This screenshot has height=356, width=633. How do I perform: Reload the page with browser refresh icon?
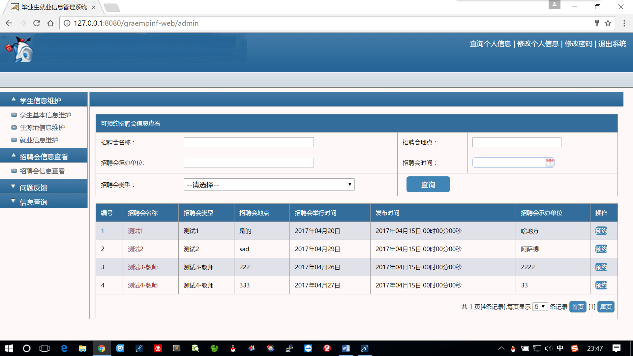(x=37, y=23)
